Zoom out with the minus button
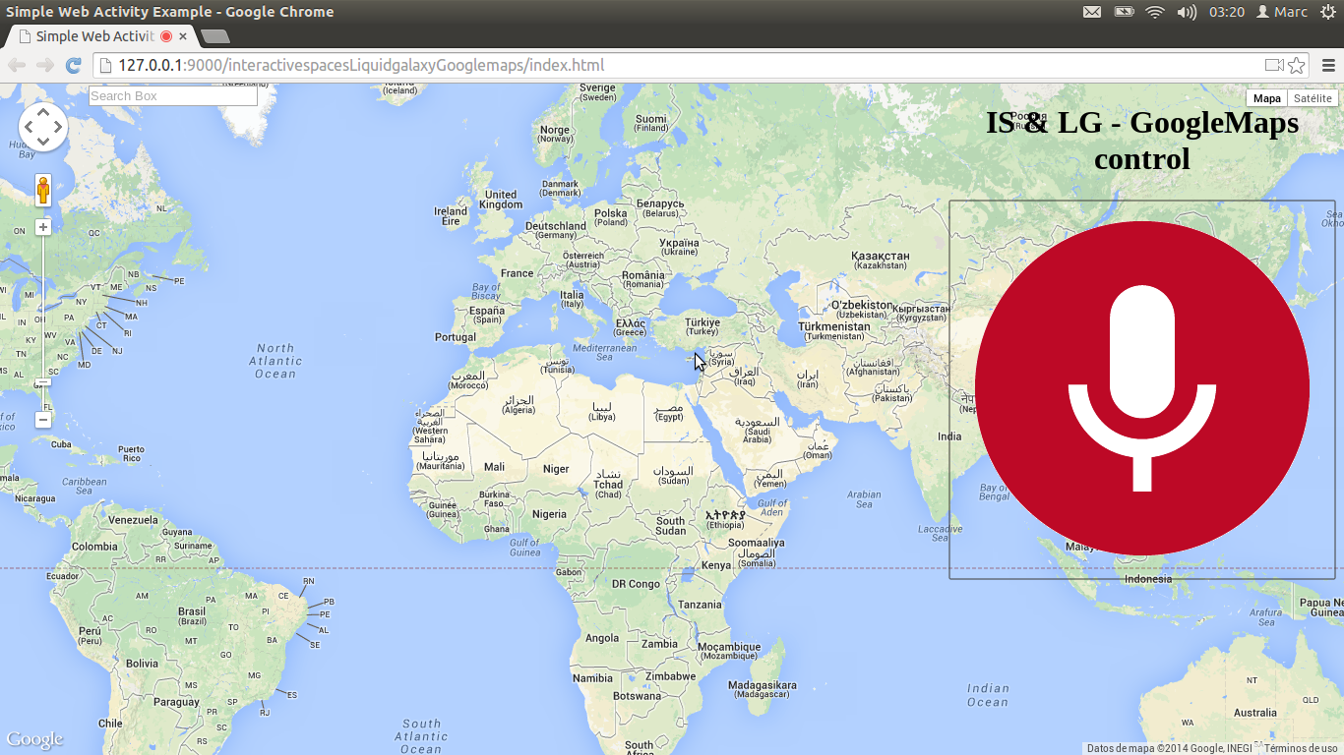The height and width of the screenshot is (755, 1344). pyautogui.click(x=43, y=420)
